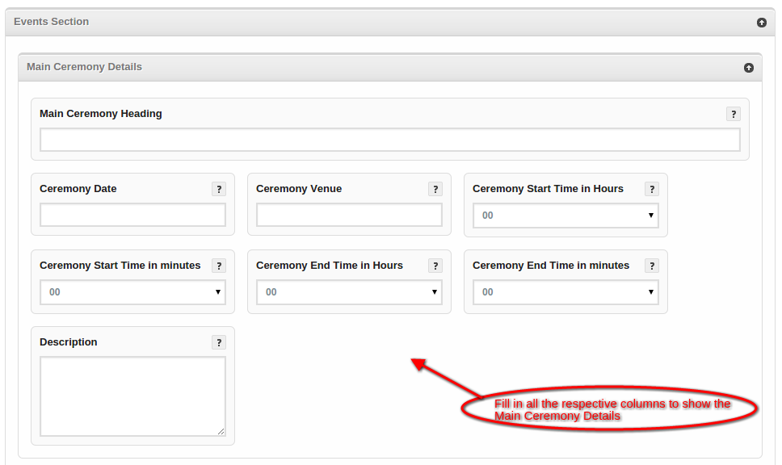The image size is (782, 465).
Task: Collapse the Main Ceremony Details panel arrow
Action: [x=748, y=68]
